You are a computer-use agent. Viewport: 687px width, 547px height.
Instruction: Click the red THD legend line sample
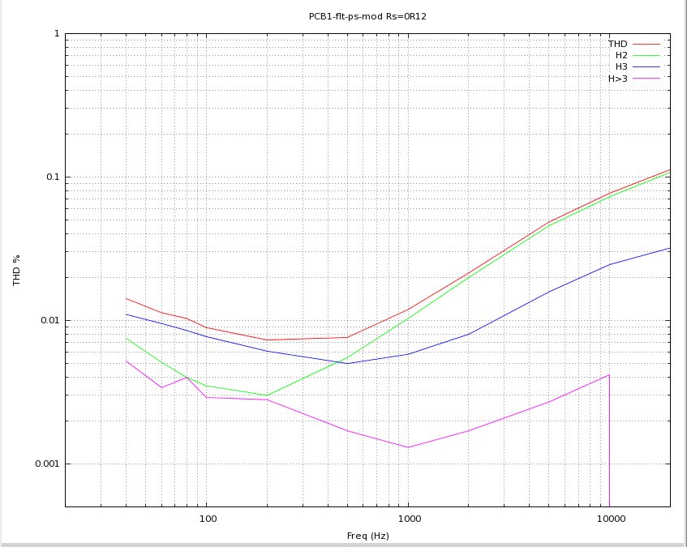pos(646,45)
